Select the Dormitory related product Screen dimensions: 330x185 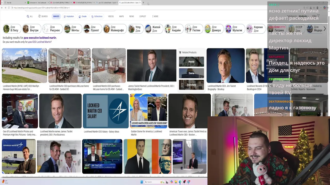point(191,85)
